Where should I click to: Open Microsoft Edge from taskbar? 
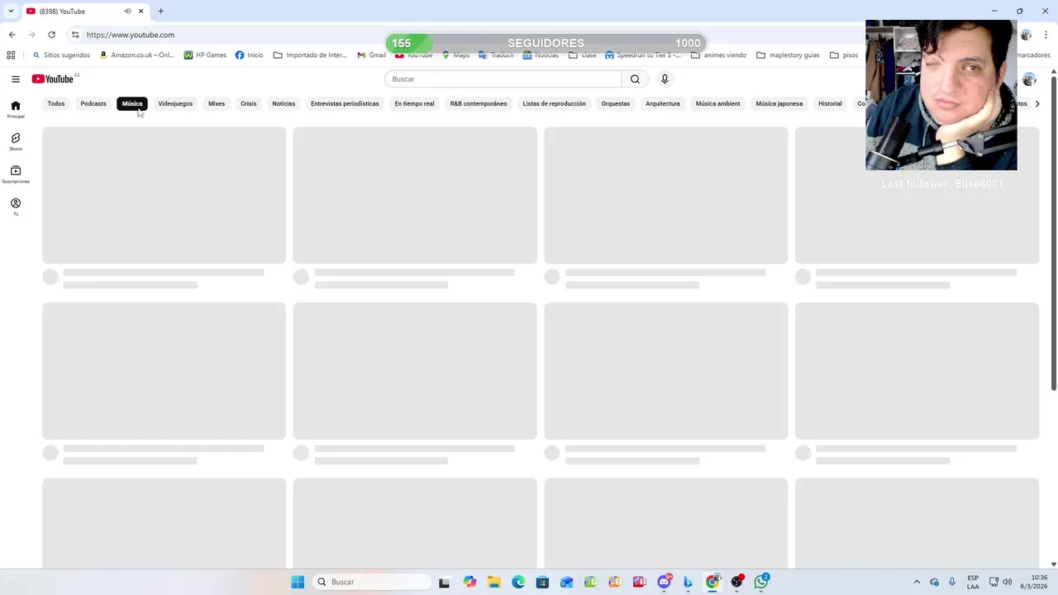[518, 582]
